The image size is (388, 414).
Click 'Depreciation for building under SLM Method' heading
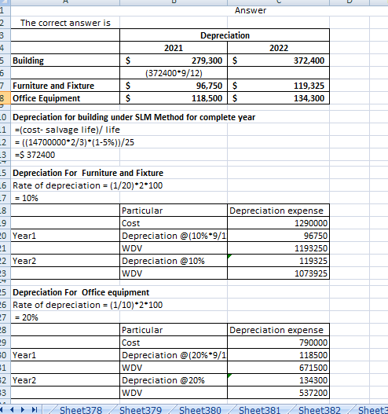point(134,117)
